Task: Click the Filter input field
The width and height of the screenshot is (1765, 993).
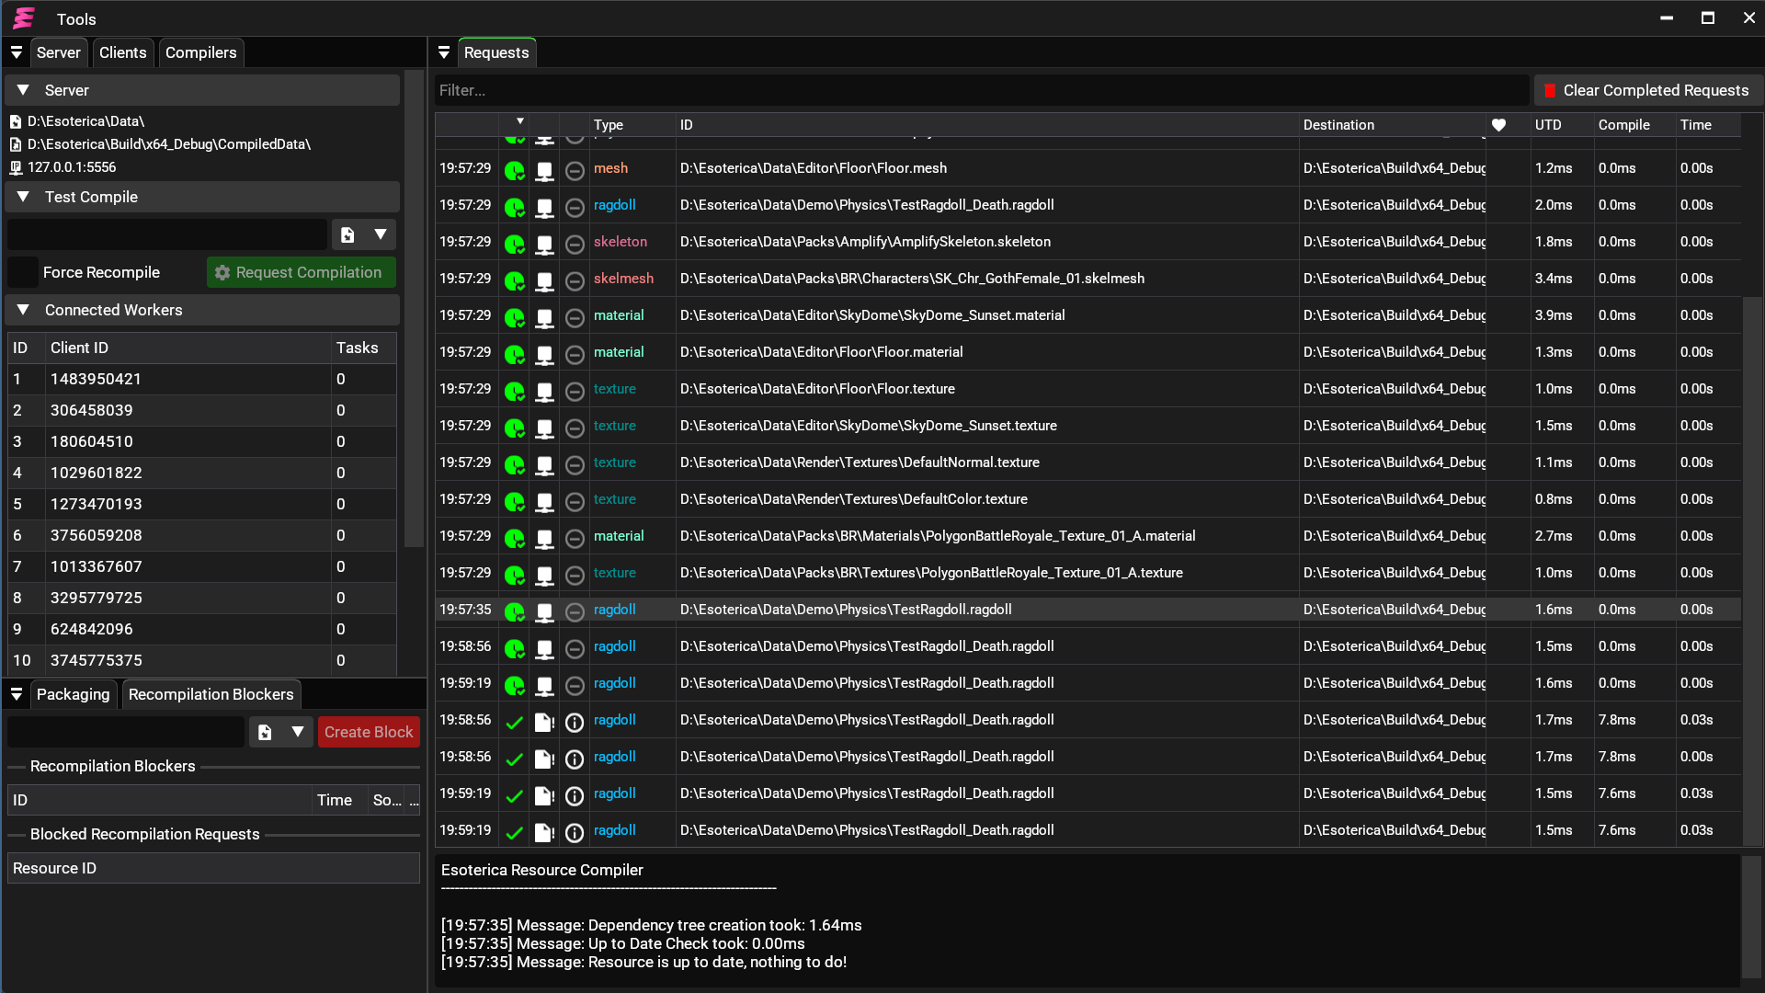Action: tap(982, 90)
